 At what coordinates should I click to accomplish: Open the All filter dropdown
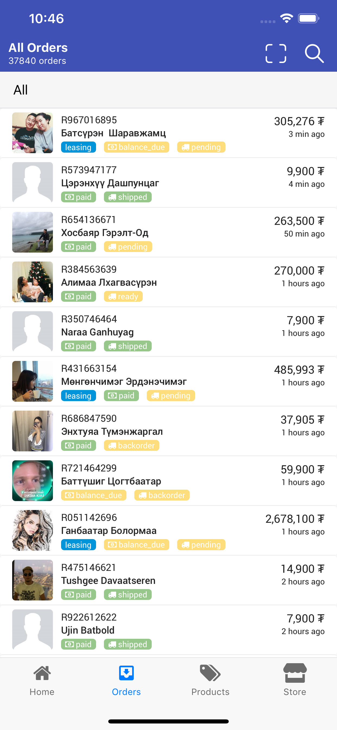point(21,90)
